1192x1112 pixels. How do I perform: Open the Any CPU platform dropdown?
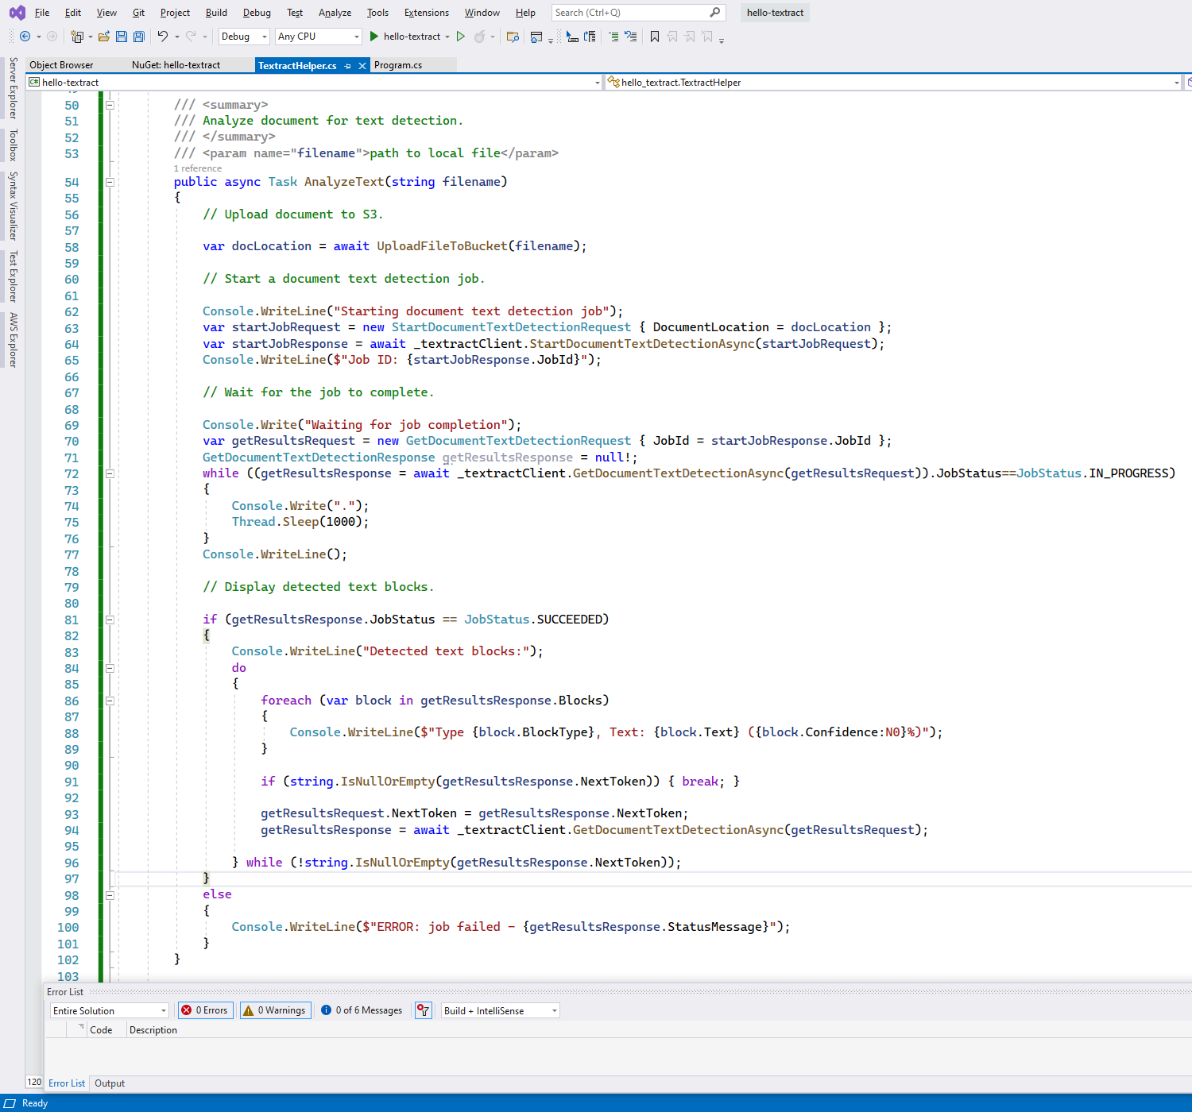(319, 37)
